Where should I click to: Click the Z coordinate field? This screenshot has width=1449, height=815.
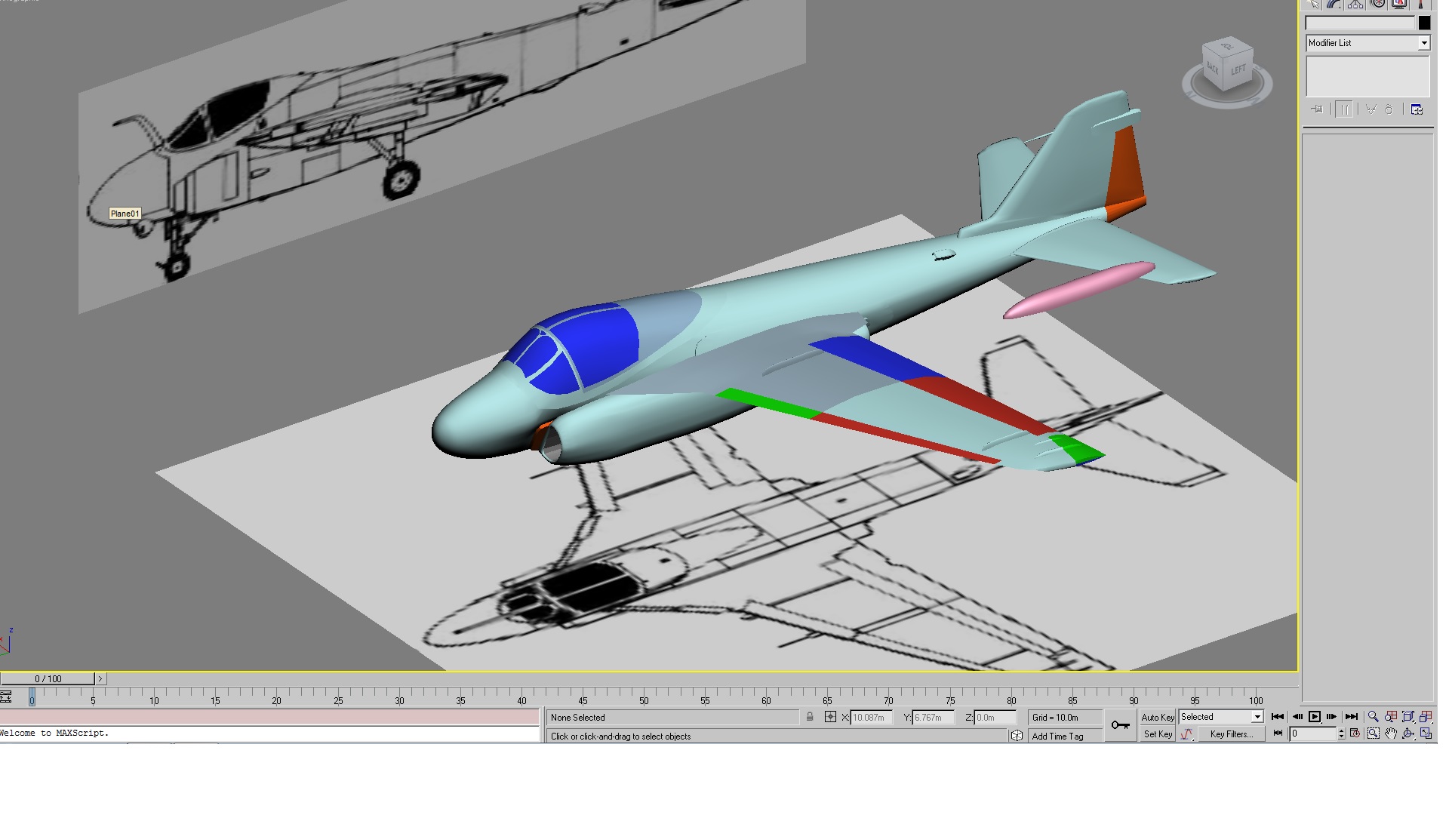(995, 718)
